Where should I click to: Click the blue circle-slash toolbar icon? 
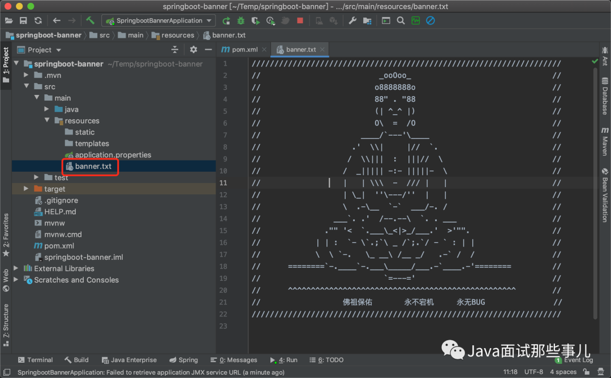pyautogui.click(x=431, y=21)
